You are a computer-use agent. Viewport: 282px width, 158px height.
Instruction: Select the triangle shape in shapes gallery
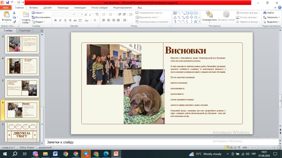coord(175,17)
